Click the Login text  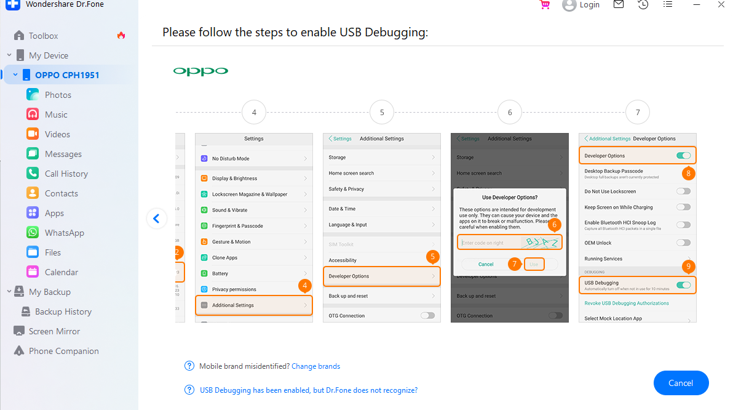590,5
